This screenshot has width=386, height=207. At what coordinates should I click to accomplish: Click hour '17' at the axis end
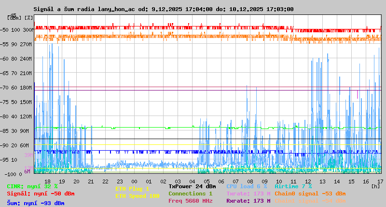(x=380, y=181)
